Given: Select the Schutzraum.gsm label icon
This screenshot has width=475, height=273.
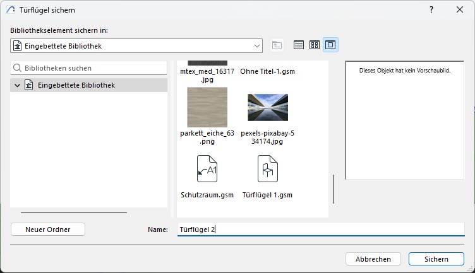Looking at the screenshot, I should pyautogui.click(x=207, y=169).
